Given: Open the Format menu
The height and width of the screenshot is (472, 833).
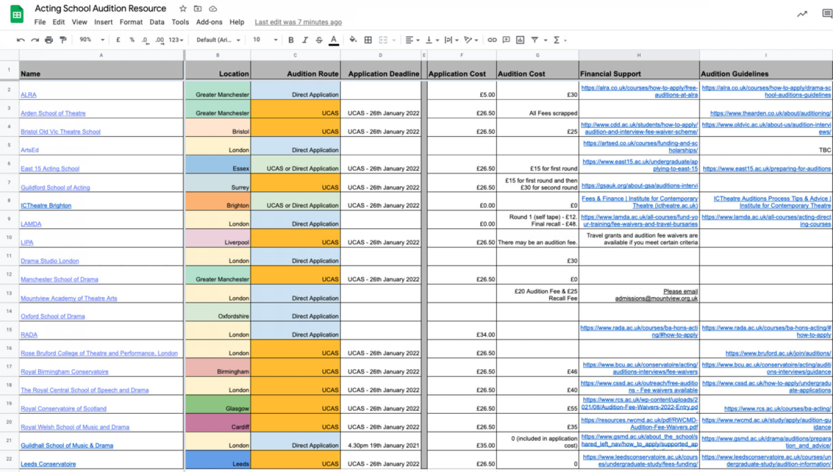Looking at the screenshot, I should pyautogui.click(x=131, y=22).
